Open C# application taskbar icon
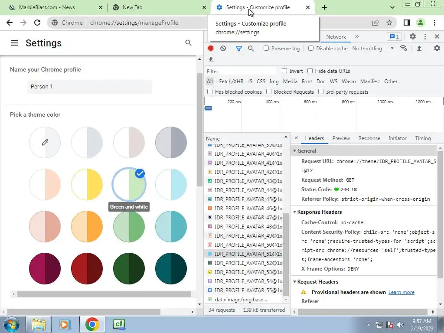The height and width of the screenshot is (333, 444). pos(119,324)
